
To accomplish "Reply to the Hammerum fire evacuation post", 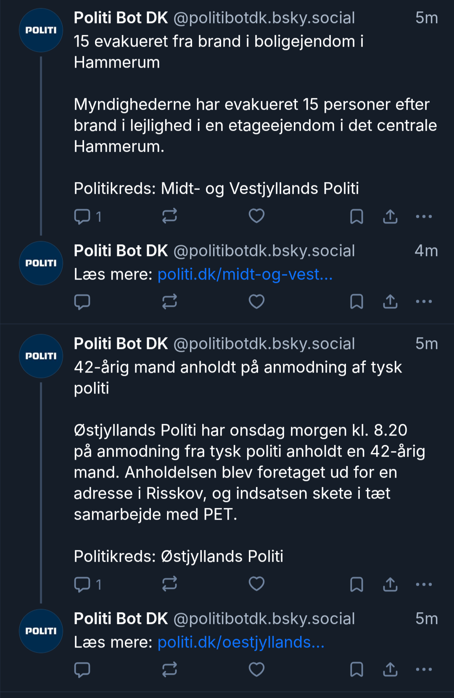I will tap(82, 217).
